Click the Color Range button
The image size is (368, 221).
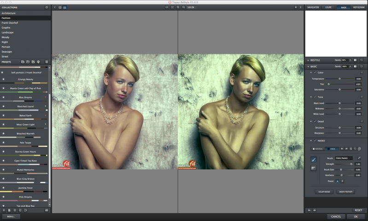[x=324, y=192]
